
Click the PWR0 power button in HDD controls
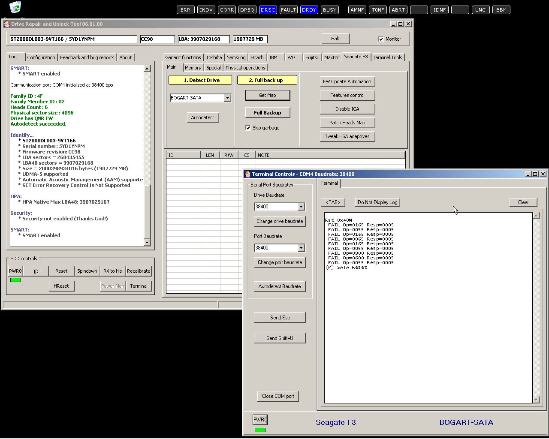(x=15, y=271)
